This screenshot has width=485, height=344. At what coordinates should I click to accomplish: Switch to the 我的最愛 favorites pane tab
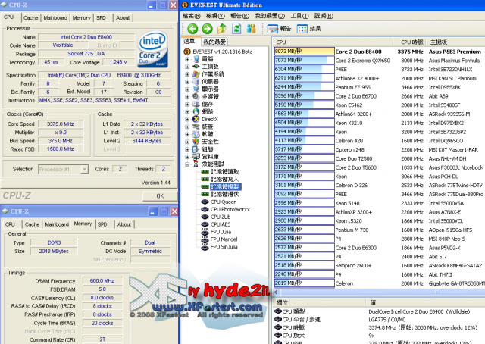coord(214,42)
